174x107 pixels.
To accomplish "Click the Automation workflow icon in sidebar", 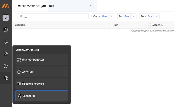I will [x=5, y=78].
